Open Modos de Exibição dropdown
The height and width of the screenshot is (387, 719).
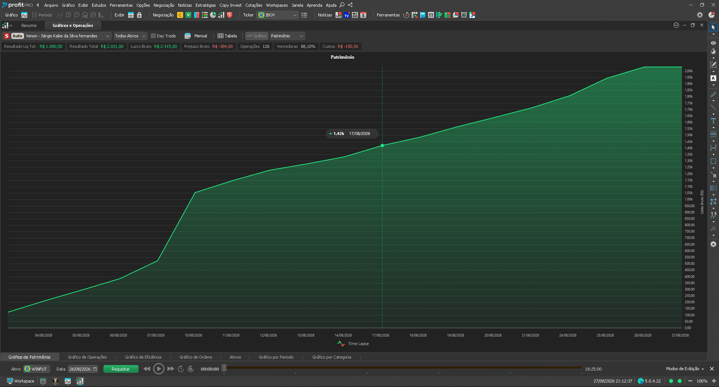pyautogui.click(x=685, y=369)
